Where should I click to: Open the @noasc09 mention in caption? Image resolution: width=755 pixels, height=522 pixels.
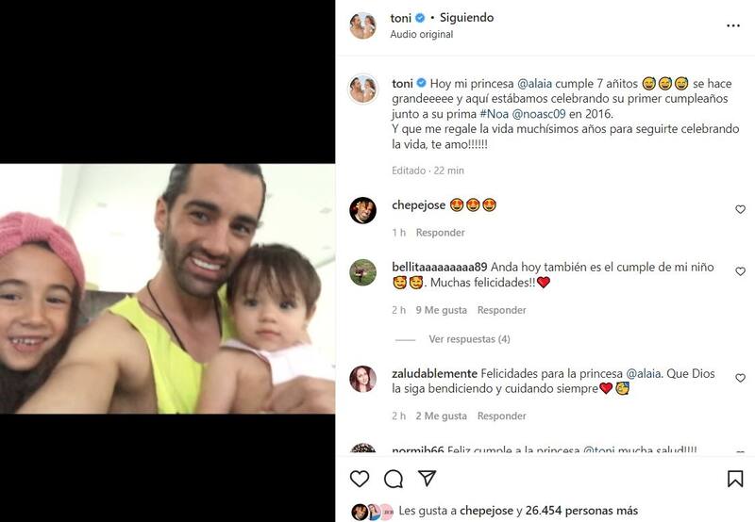(539, 114)
